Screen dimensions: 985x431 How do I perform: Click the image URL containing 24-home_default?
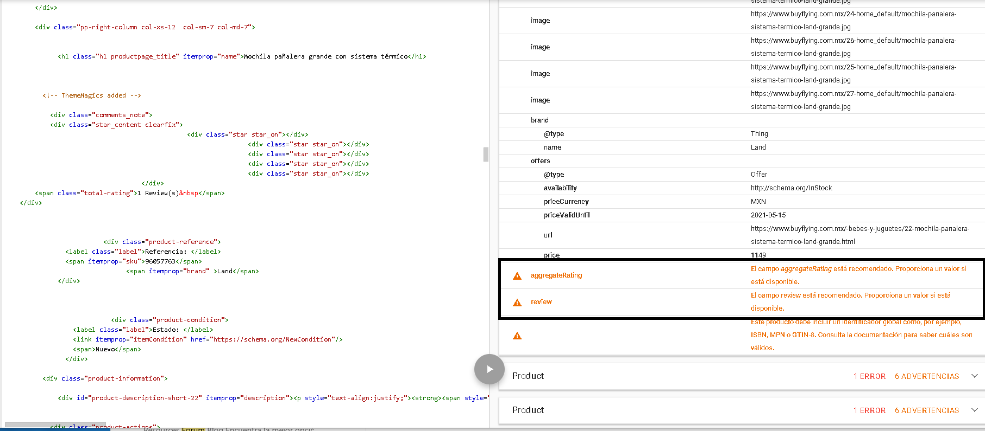point(854,21)
